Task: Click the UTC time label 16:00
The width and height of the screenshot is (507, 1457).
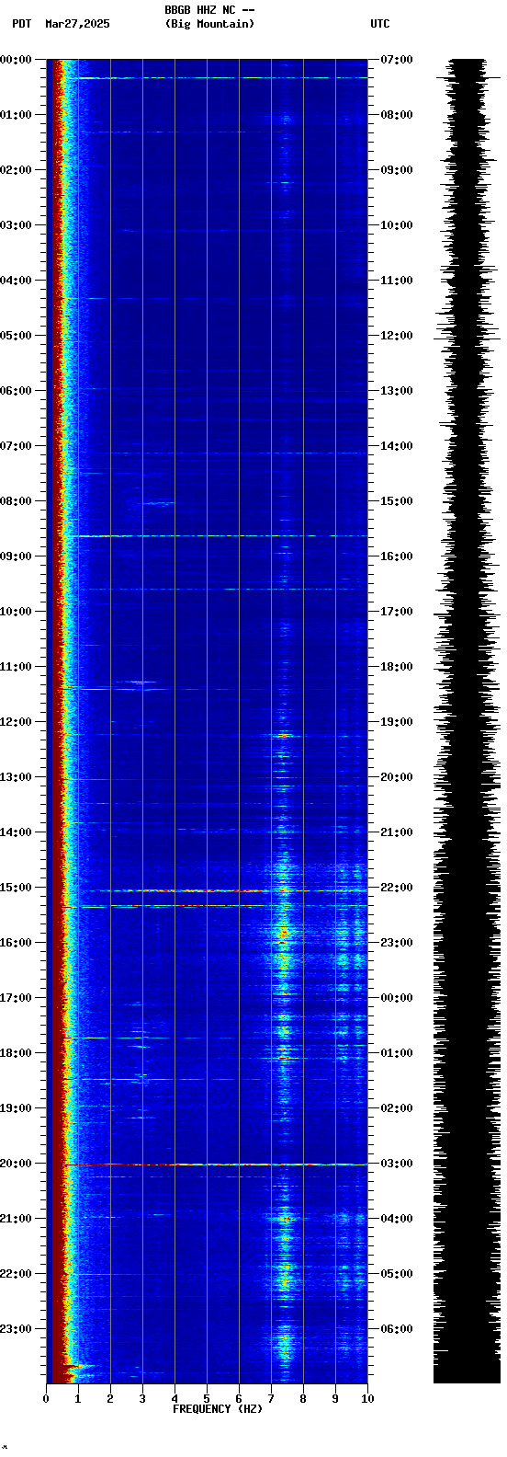Action: click(397, 556)
